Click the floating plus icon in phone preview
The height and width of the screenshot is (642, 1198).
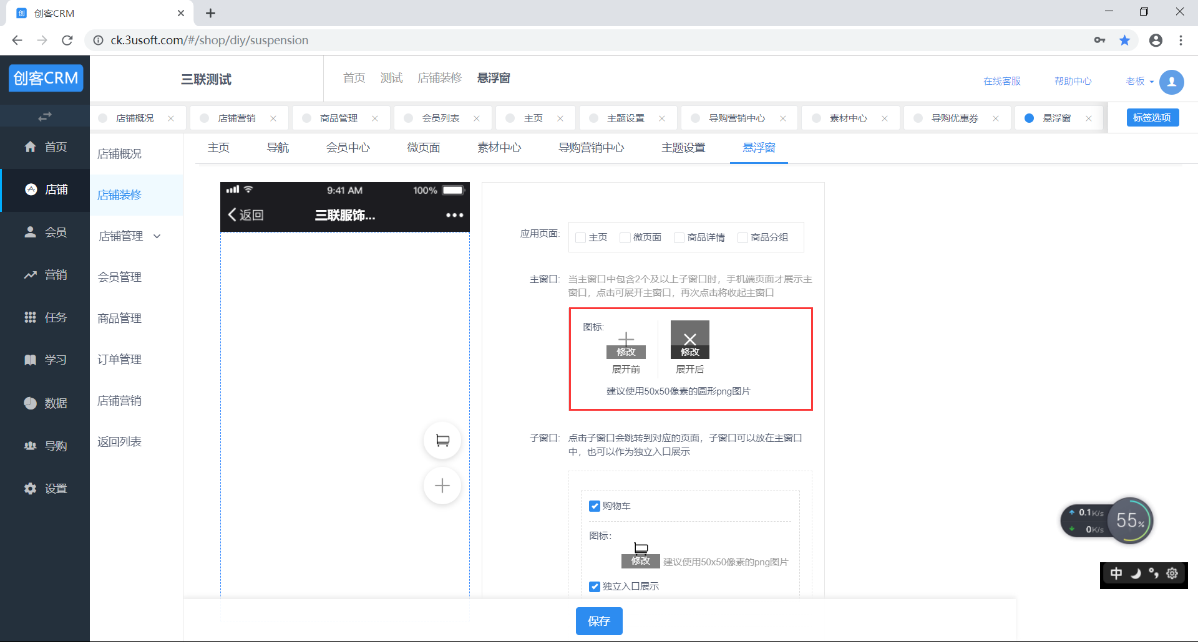[x=442, y=486]
